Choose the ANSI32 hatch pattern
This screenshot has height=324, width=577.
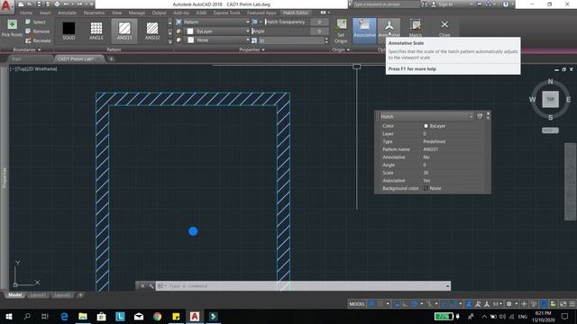point(152,31)
